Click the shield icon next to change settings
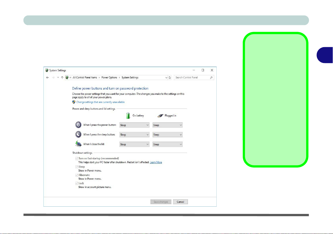 (74, 102)
